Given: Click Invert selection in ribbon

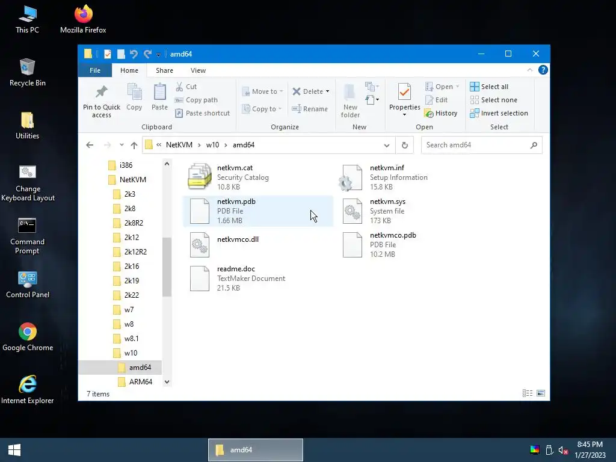Looking at the screenshot, I should click(499, 113).
